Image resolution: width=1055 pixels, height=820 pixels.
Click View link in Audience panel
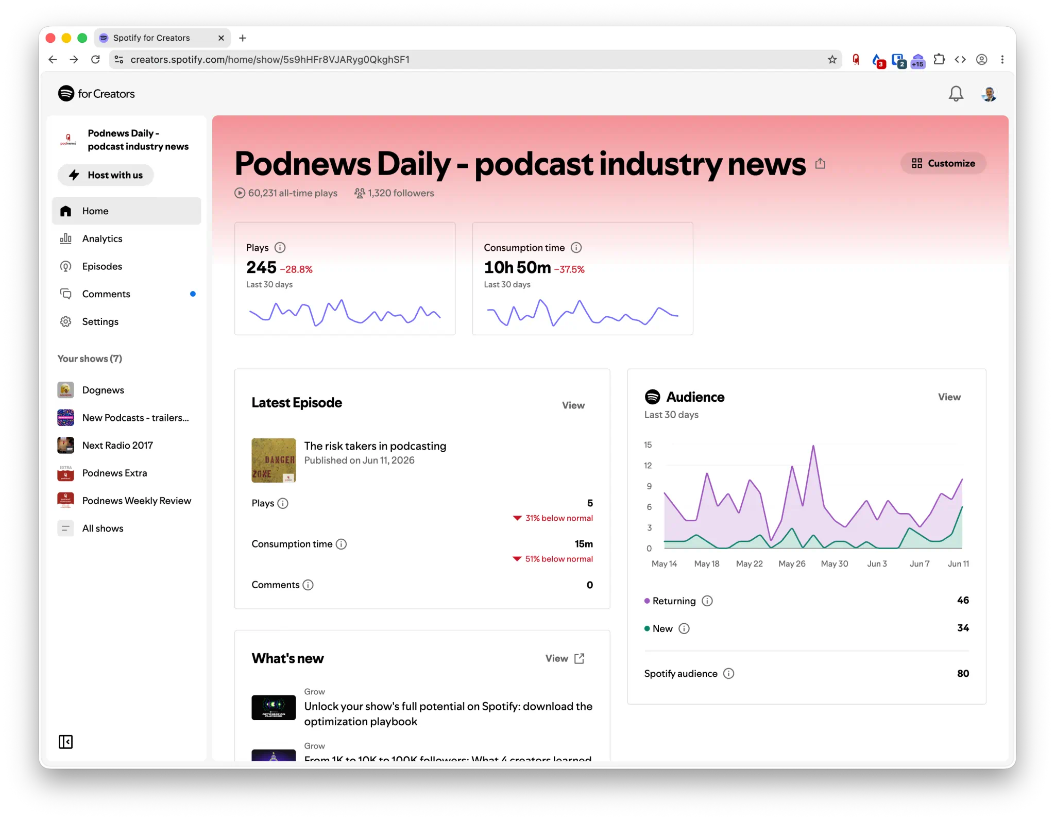click(x=949, y=397)
